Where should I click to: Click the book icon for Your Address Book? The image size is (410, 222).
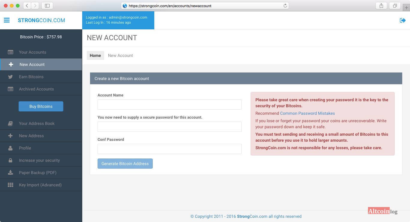(x=11, y=123)
